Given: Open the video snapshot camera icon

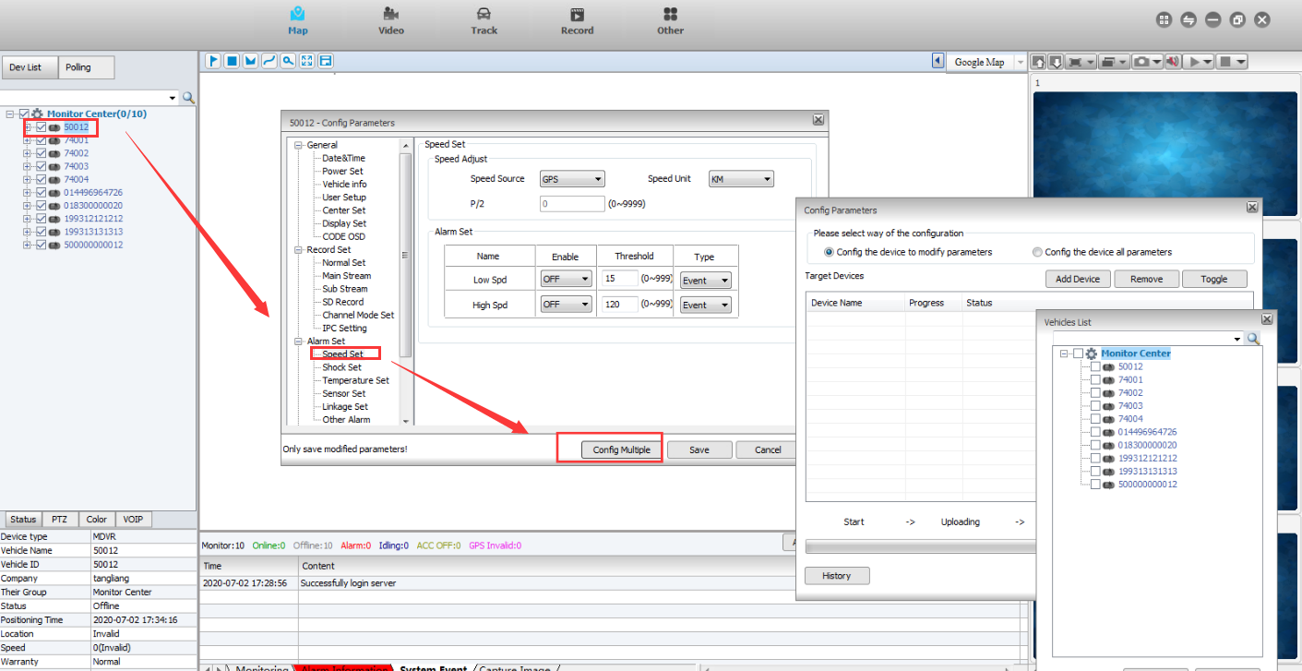Looking at the screenshot, I should click(x=1142, y=62).
